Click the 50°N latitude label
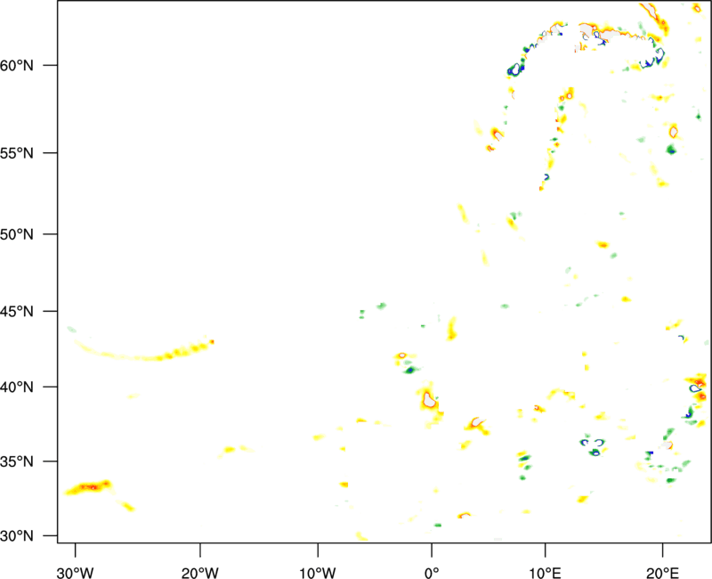 (17, 235)
